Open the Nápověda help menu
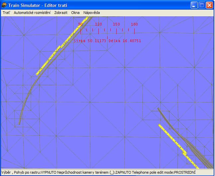Image resolution: width=215 pixels, height=176 pixels. [x=92, y=13]
